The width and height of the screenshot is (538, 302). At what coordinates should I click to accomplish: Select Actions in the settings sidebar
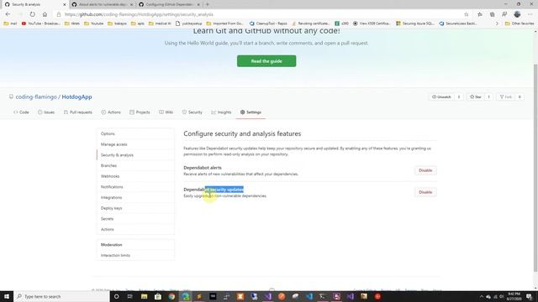click(135, 229)
